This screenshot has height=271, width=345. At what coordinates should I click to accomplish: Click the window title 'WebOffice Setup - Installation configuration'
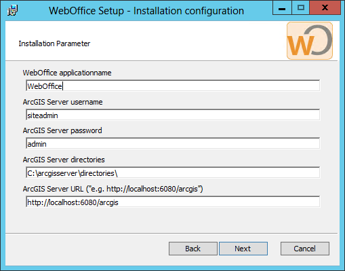(x=146, y=11)
